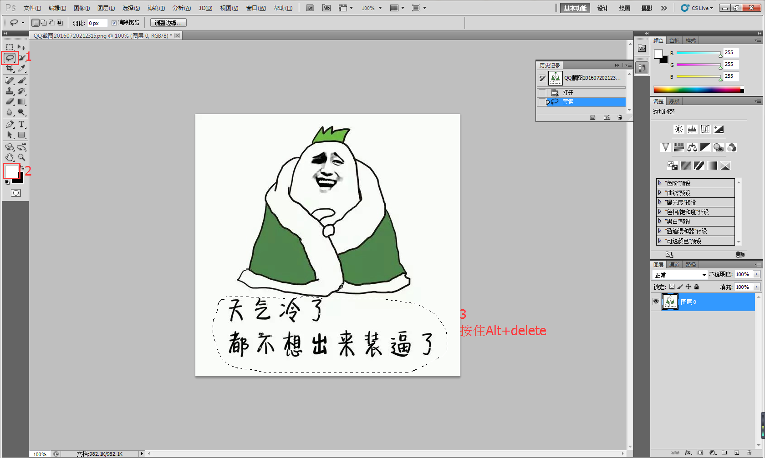Select the Horizontal Type tool
This screenshot has height=458, width=765.
click(x=21, y=124)
